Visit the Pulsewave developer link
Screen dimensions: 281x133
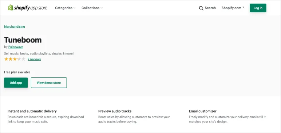pos(16,47)
